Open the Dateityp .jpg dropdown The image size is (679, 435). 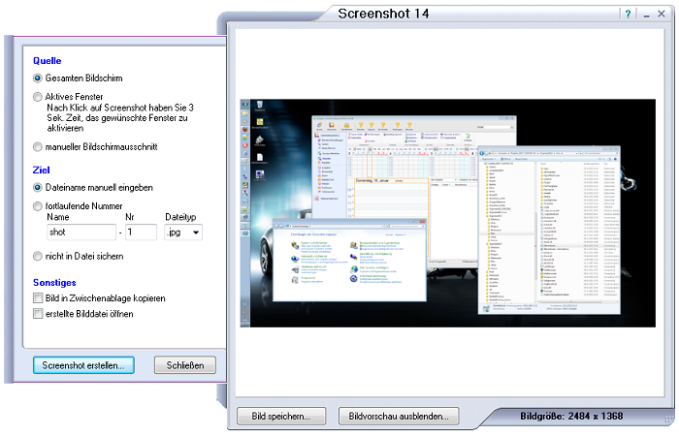(183, 233)
